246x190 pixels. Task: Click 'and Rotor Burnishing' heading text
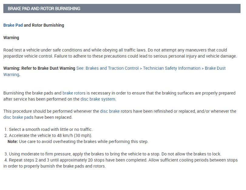(x=44, y=25)
